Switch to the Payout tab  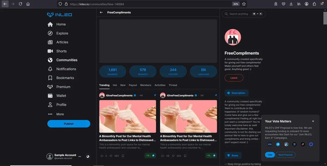click(133, 85)
